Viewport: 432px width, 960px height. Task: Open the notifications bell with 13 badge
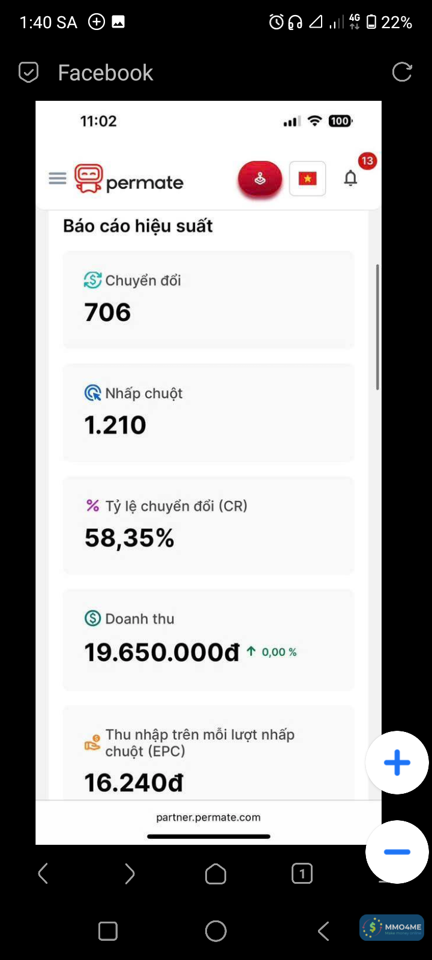pyautogui.click(x=351, y=178)
